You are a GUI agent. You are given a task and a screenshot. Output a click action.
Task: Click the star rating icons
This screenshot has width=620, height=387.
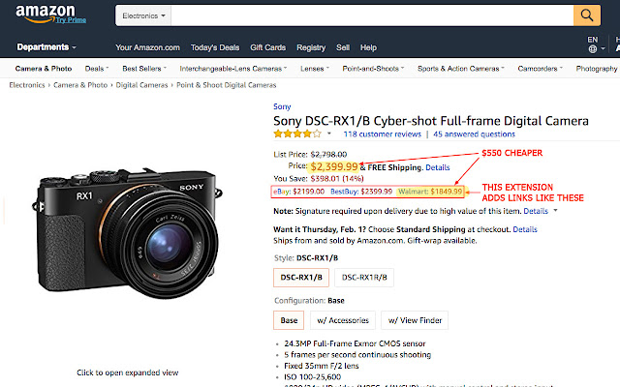tap(297, 134)
